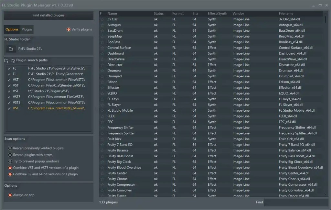Select the Frequency Shifter plugin row

coord(211,127)
